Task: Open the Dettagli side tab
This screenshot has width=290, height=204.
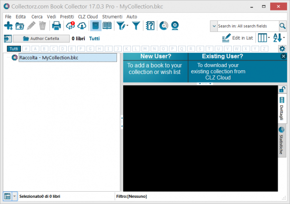Action: [x=282, y=109]
